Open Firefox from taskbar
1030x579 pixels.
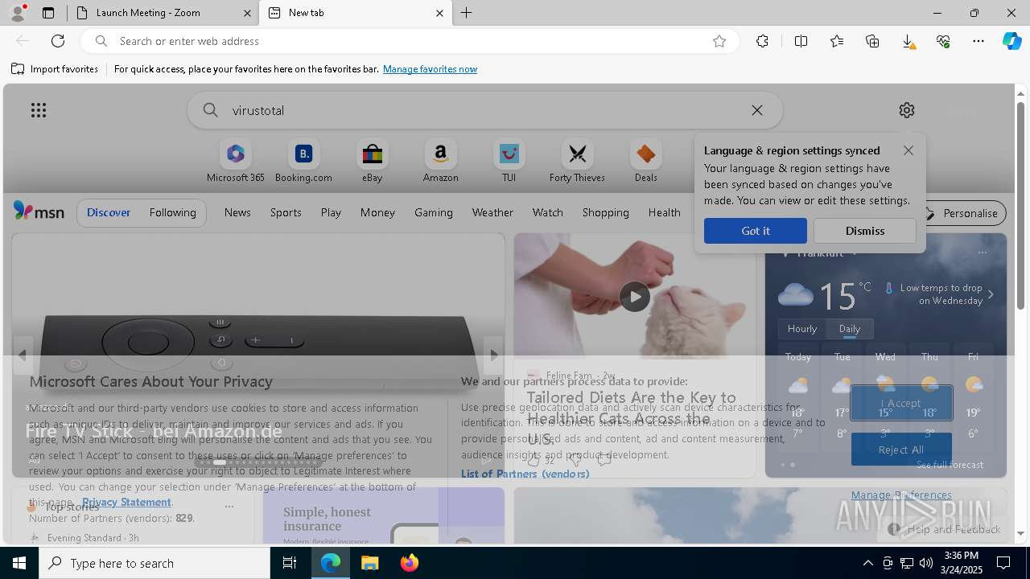pyautogui.click(x=409, y=563)
